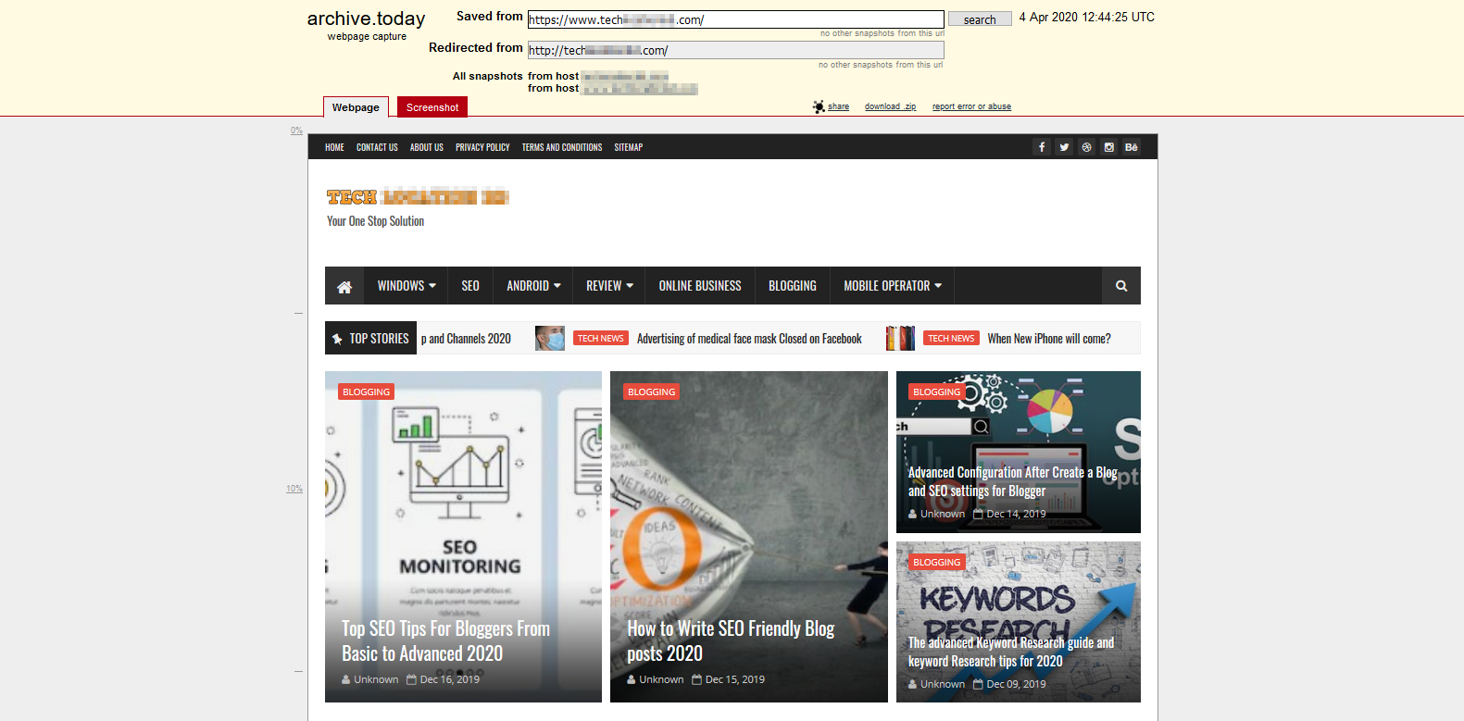This screenshot has width=1464, height=721.
Task: Open the SEO menu item
Action: pos(470,286)
